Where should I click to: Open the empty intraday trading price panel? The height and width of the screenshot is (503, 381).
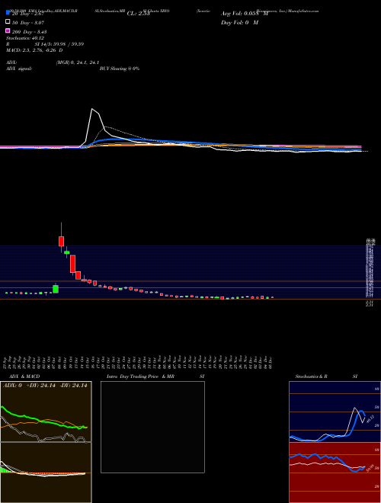click(x=152, y=427)
